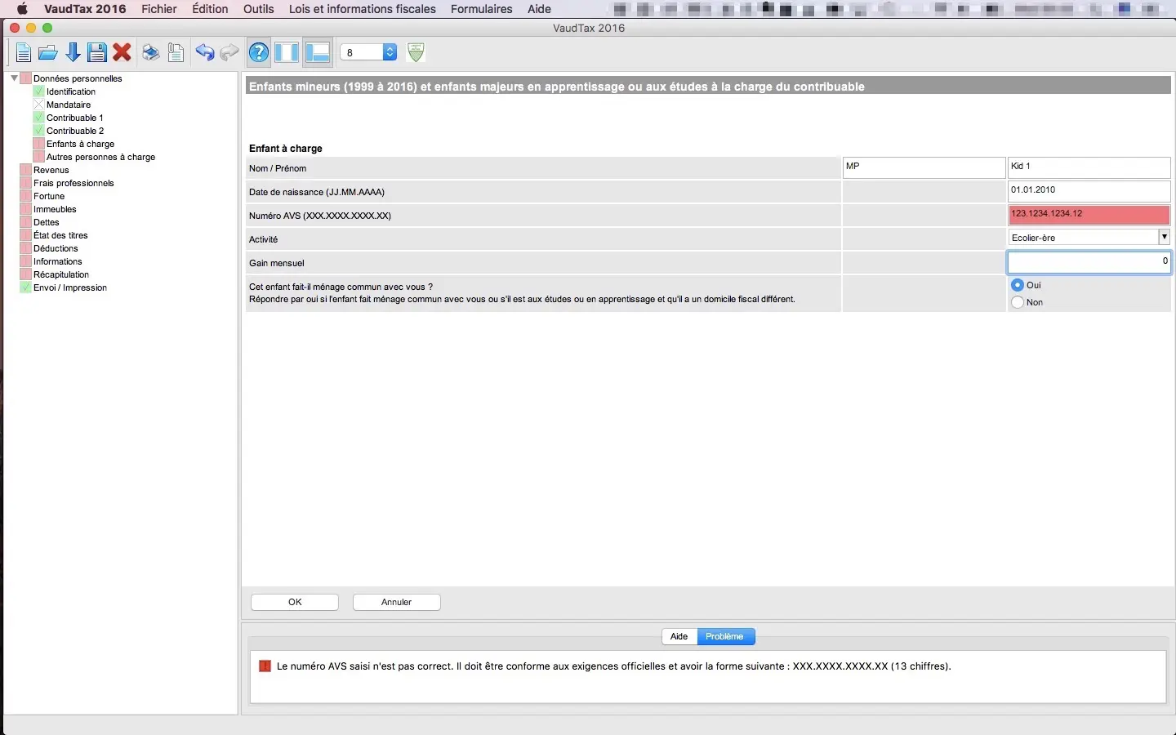Open the Outils menu
The height and width of the screenshot is (735, 1176).
(x=258, y=9)
